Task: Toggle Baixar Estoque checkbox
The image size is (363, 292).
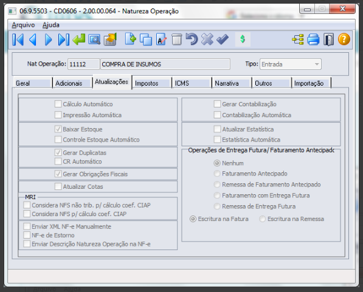Action: tap(58, 129)
